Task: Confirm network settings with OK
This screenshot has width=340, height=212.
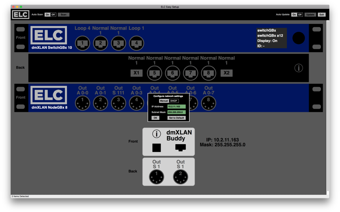Action: [x=155, y=118]
